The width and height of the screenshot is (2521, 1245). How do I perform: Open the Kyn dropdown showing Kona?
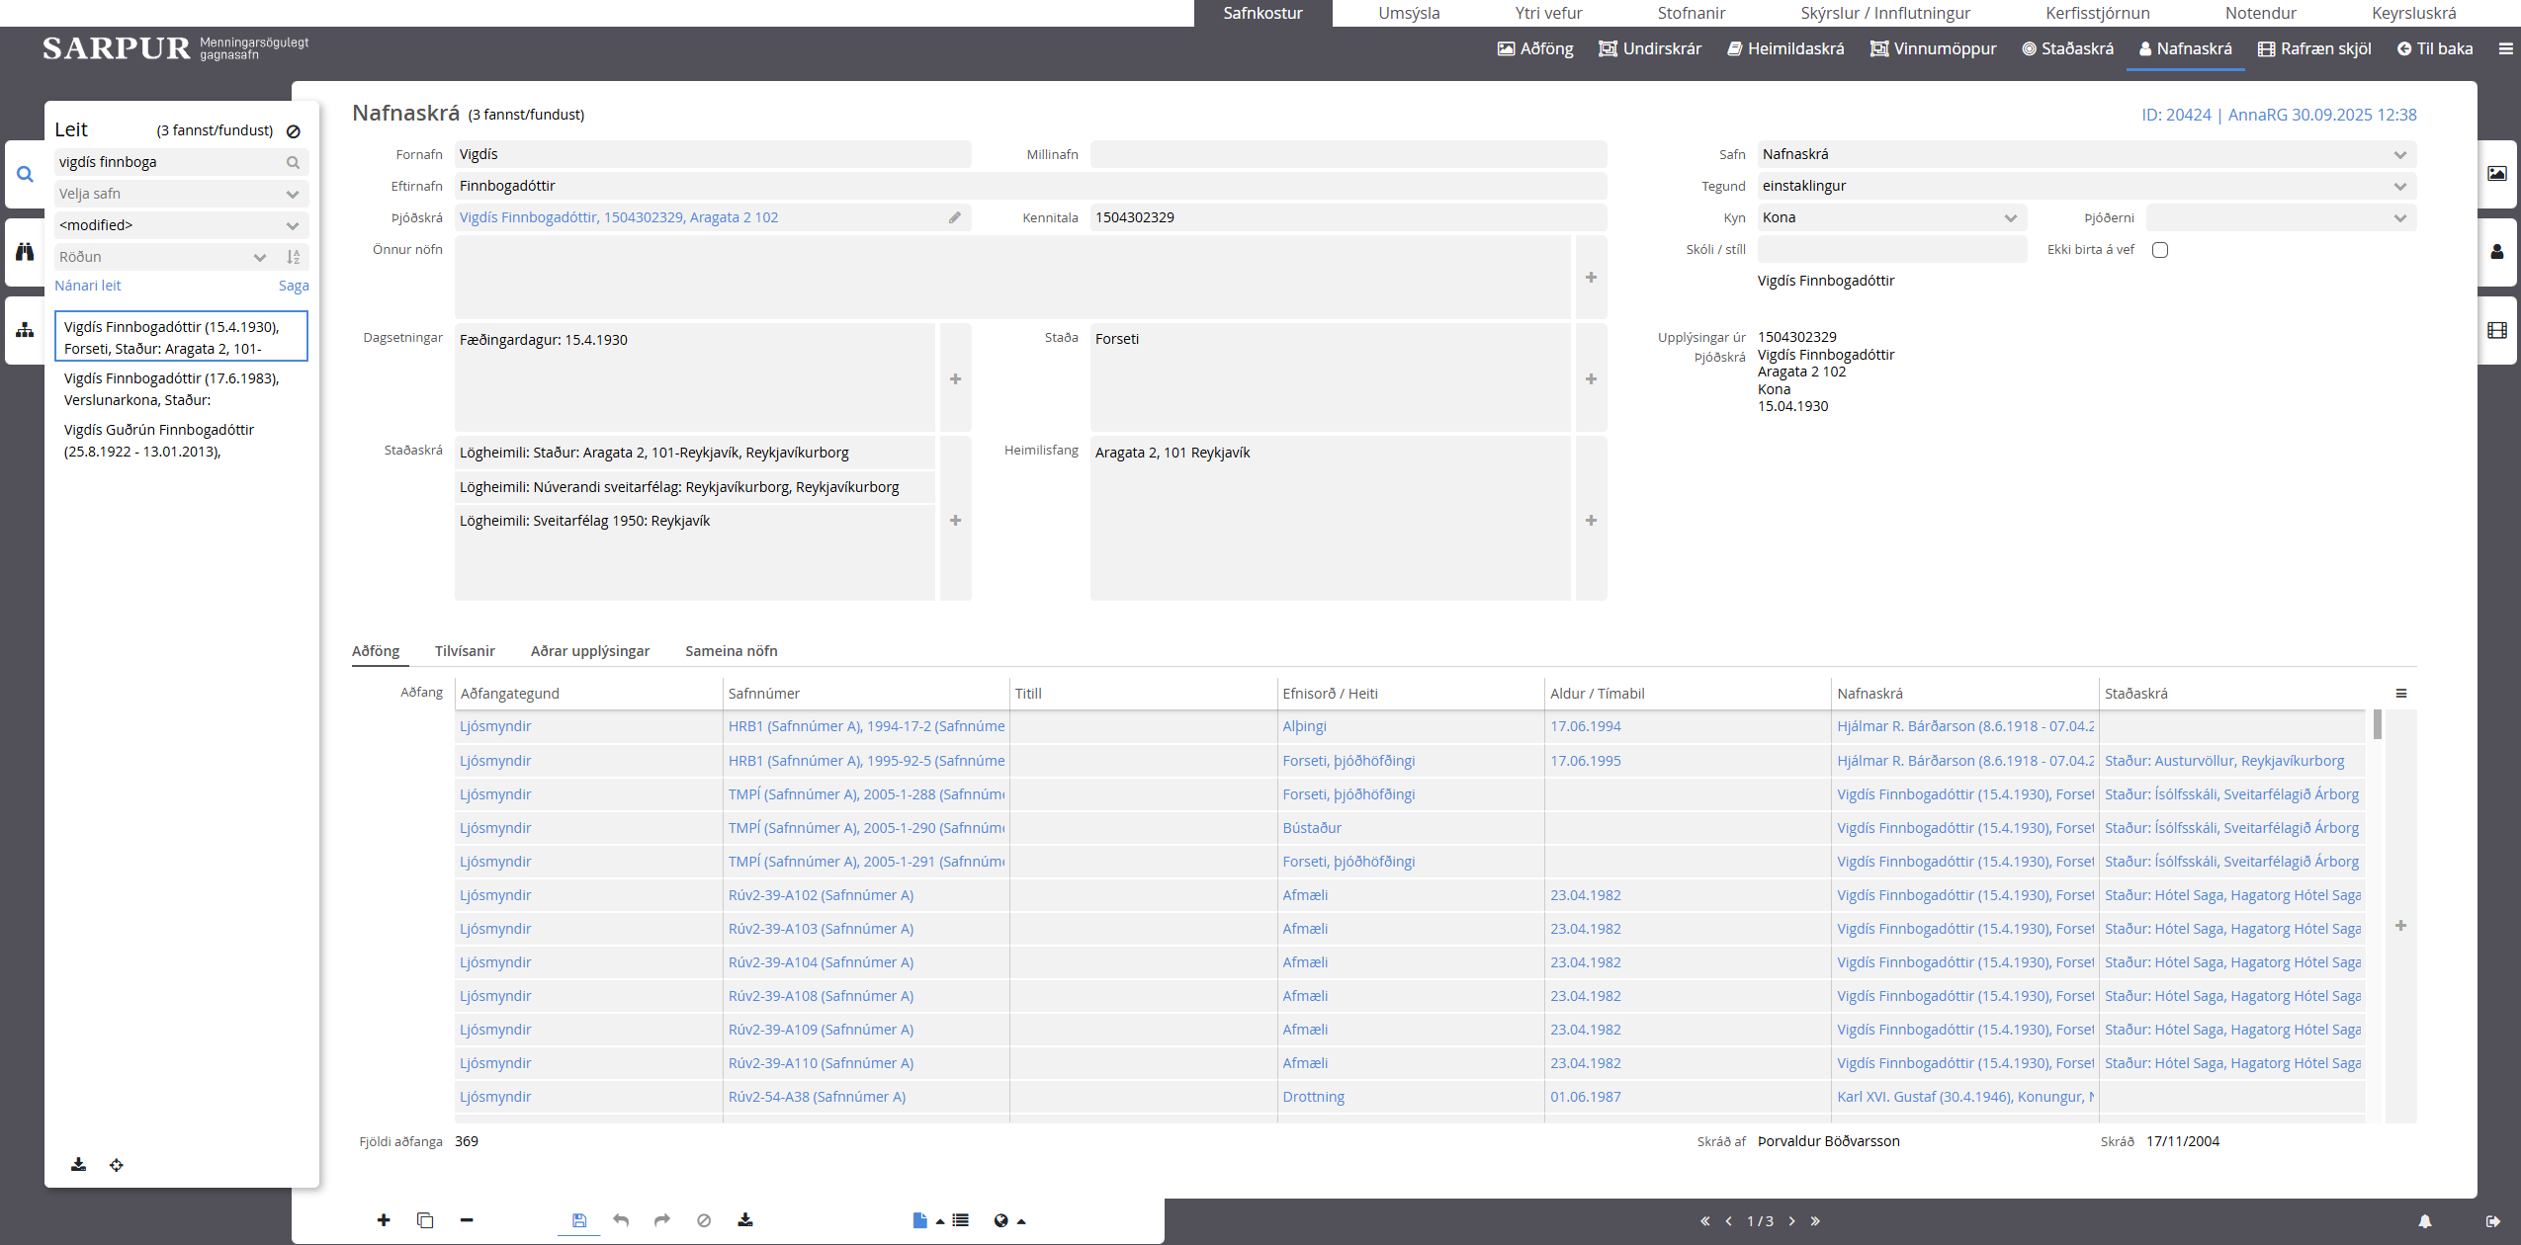1891,217
